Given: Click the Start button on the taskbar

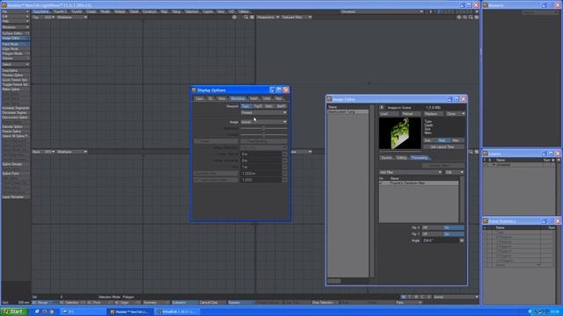Looking at the screenshot, I should click(x=14, y=312).
